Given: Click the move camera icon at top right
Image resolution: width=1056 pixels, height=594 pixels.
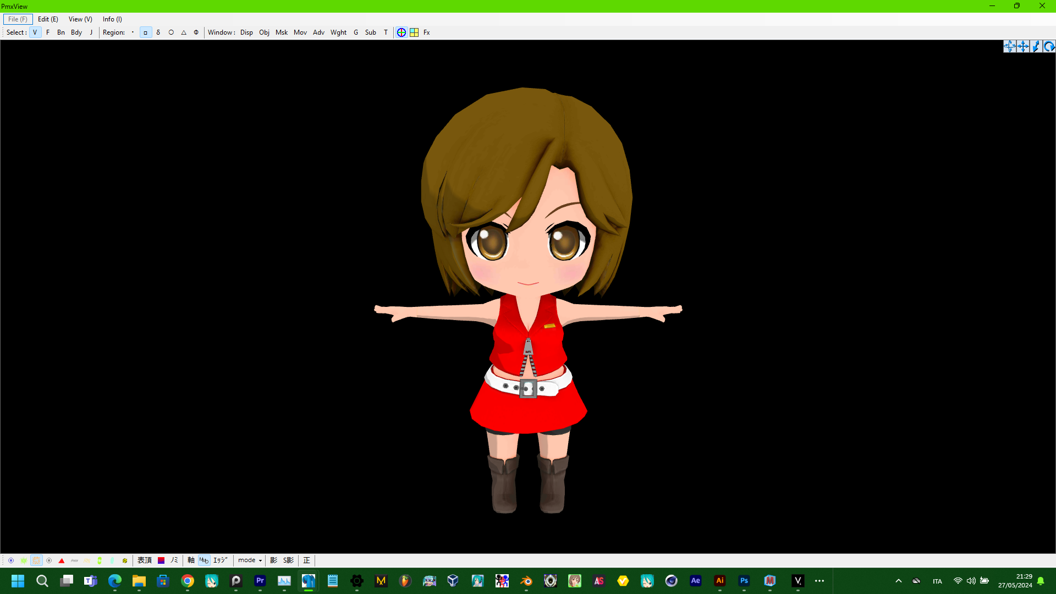Looking at the screenshot, I should pyautogui.click(x=1010, y=46).
